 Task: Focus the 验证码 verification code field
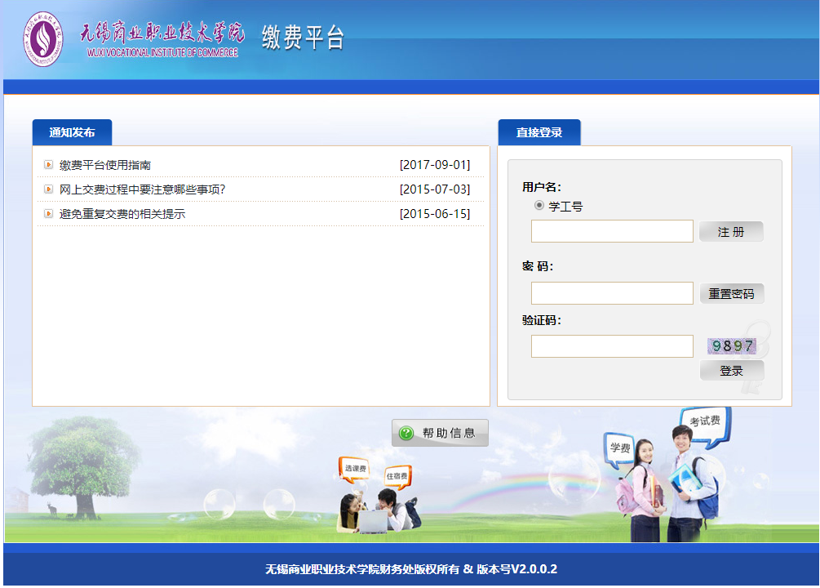tap(612, 346)
